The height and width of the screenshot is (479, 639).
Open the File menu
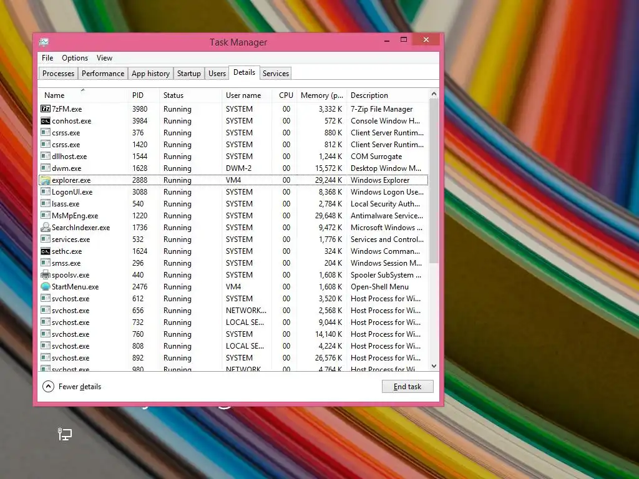click(x=47, y=58)
